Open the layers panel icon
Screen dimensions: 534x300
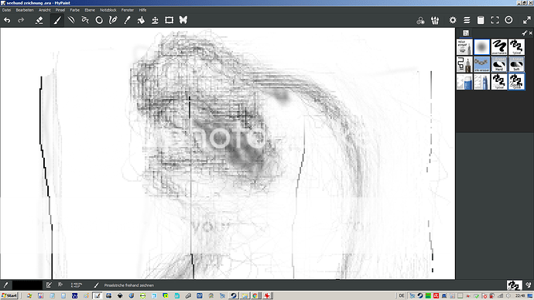pos(467,20)
